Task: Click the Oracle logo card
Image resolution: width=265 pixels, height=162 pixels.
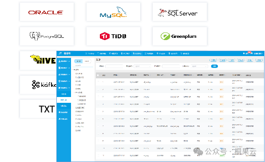Action: click(x=47, y=12)
